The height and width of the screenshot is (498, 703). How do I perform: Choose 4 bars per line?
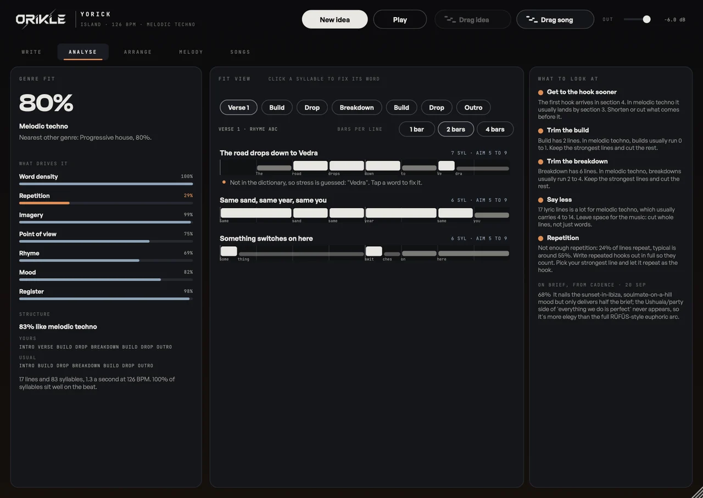tap(495, 129)
